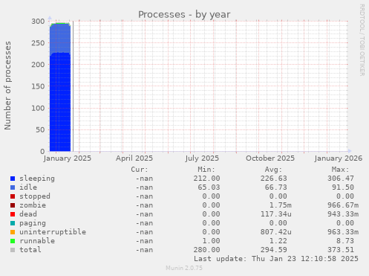This screenshot has height=276, width=369.
Task: Click the runnable legend color swatch
Action: point(13,241)
